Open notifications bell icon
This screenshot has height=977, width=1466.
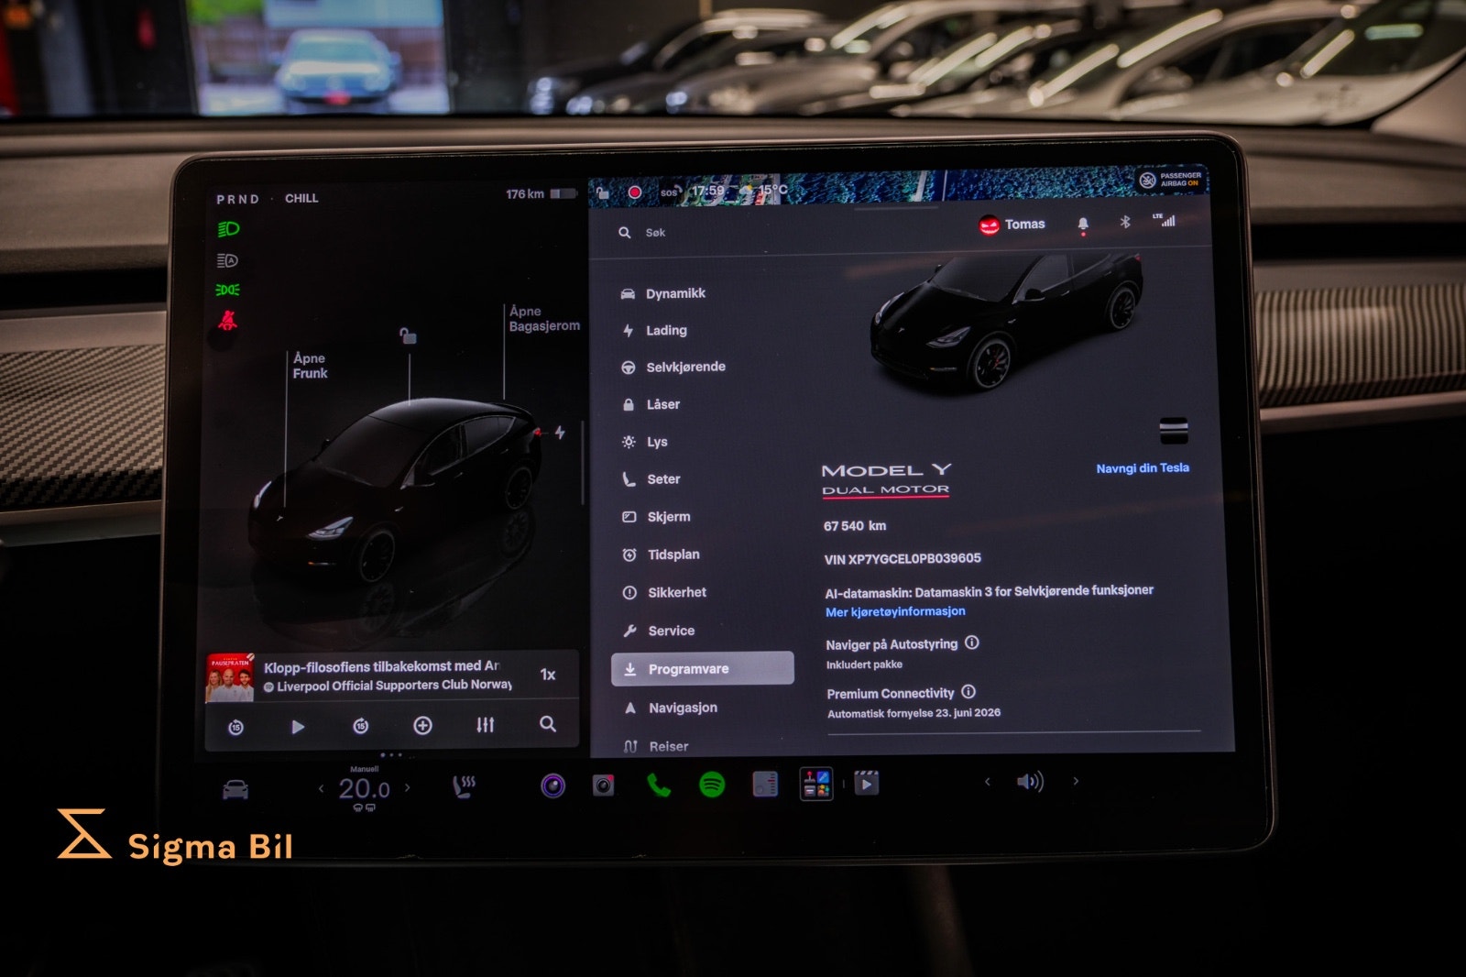coord(1083,225)
